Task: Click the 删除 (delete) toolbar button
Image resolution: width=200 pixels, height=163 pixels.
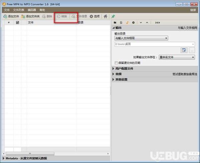Action: coord(47,16)
